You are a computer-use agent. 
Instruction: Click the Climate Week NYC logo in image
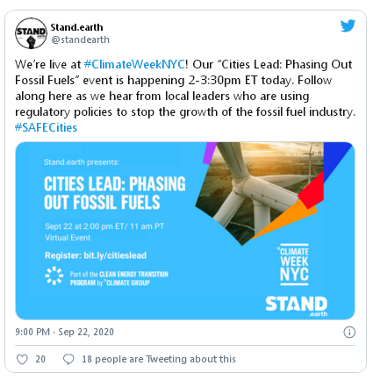pos(294,264)
